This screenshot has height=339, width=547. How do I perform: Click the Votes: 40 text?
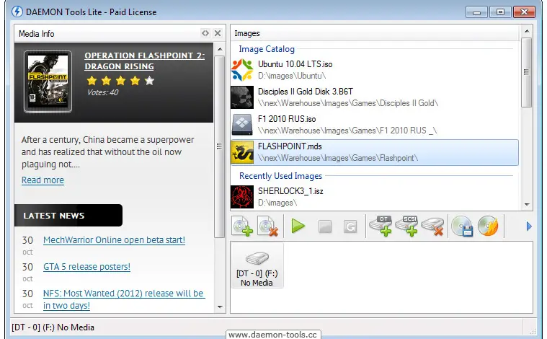102,92
